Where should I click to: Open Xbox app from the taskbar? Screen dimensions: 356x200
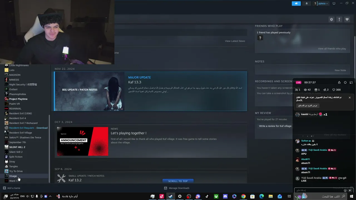(216, 196)
